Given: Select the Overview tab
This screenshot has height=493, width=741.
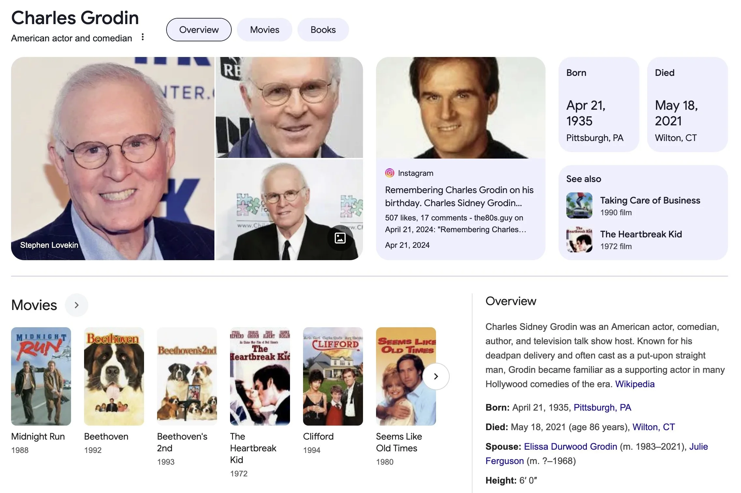Looking at the screenshot, I should pyautogui.click(x=199, y=30).
